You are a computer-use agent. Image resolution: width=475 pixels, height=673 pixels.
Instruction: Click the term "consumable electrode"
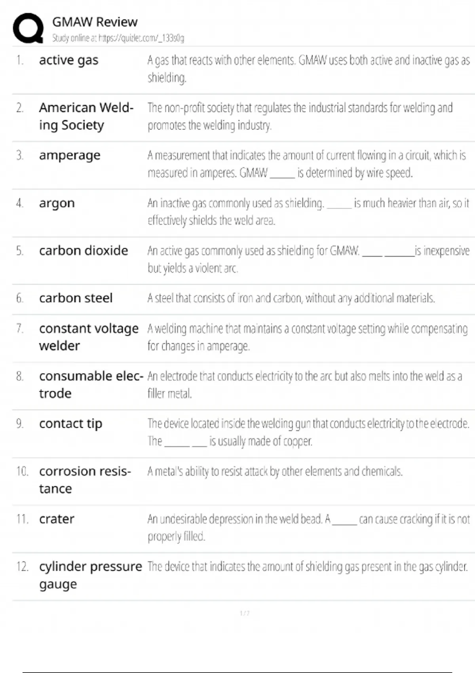click(x=91, y=384)
